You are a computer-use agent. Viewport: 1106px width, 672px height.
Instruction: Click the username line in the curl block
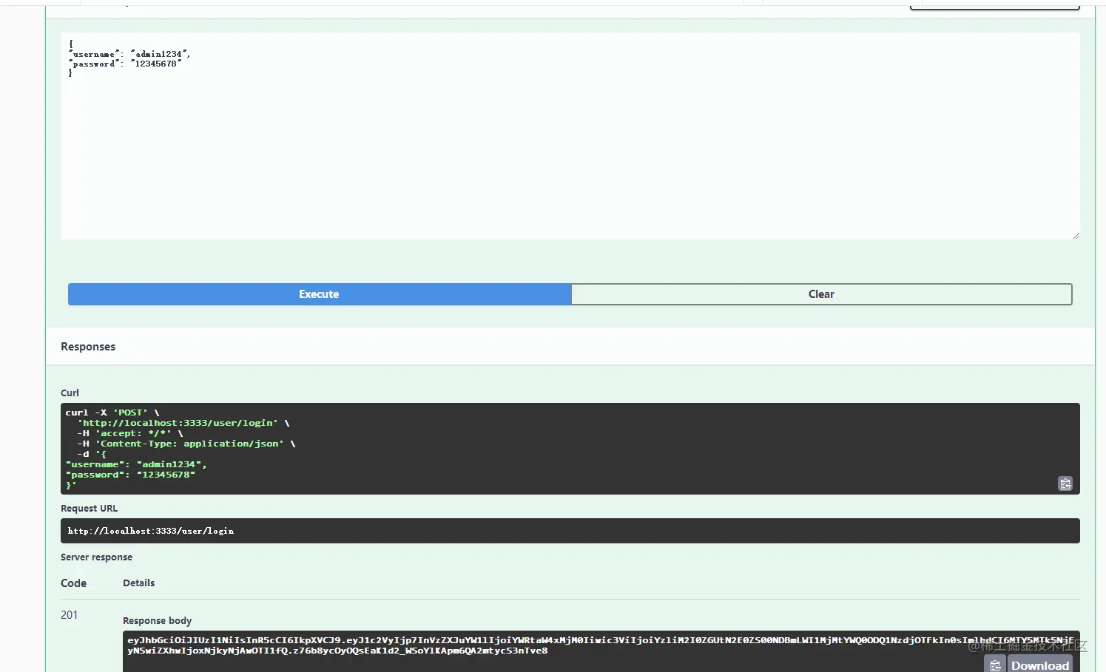pos(136,464)
